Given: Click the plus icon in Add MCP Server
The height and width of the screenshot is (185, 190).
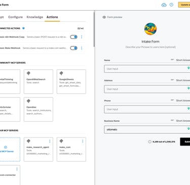Looking at the screenshot, I should 6,147.
